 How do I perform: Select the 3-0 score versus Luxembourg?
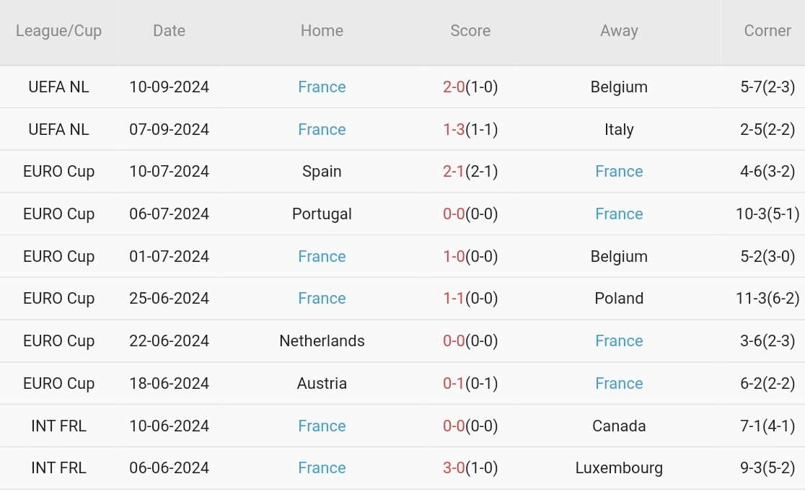click(454, 468)
